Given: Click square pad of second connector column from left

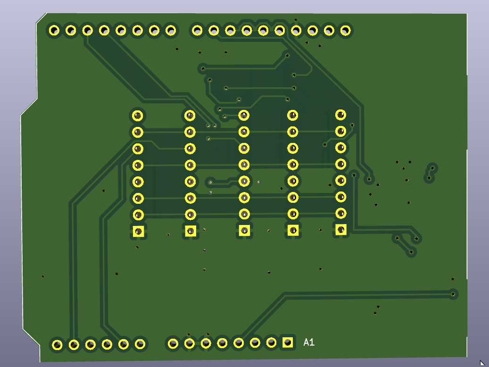Looking at the screenshot, I should [x=190, y=231].
